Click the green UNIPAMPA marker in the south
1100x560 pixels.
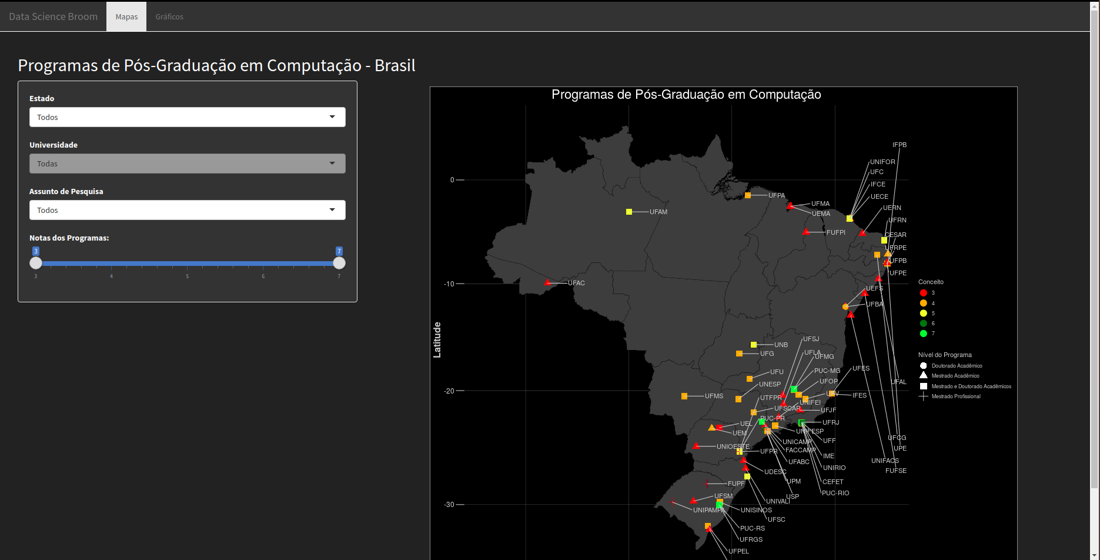click(719, 504)
